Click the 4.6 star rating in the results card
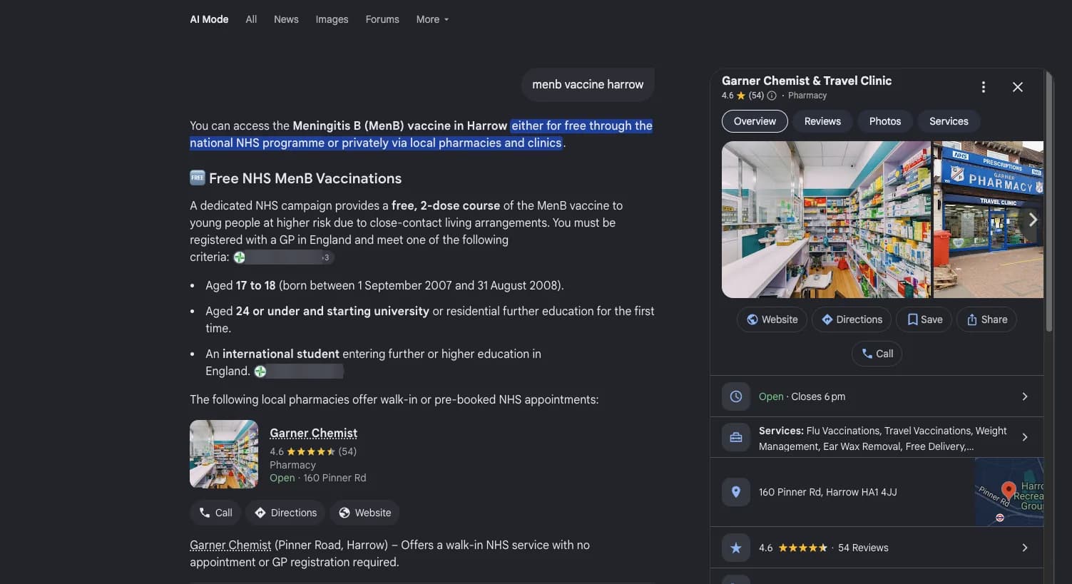 pos(312,451)
